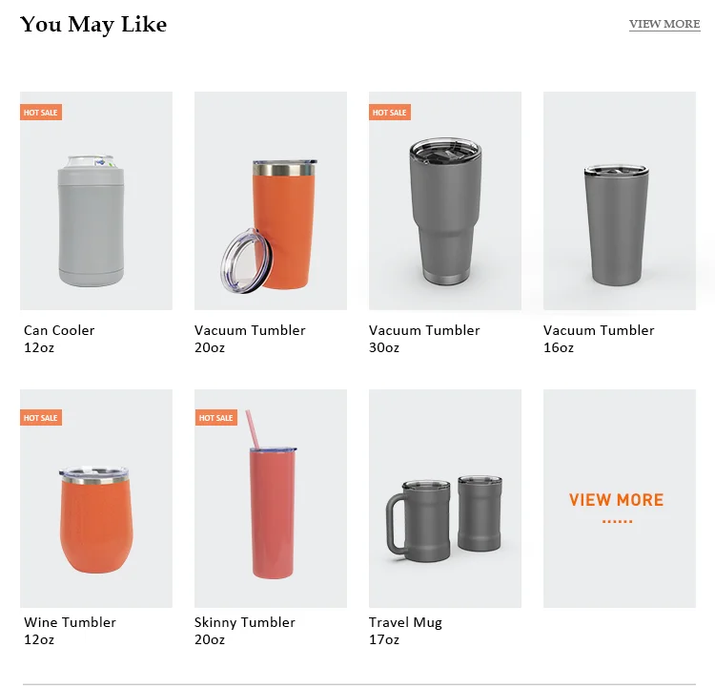Click the Vacuum Tumbler 20oz title
The image size is (715, 689).
pos(250,339)
